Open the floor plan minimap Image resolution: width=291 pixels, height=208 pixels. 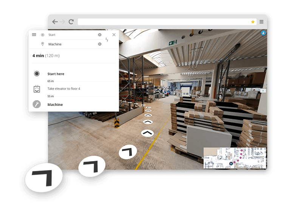point(235,158)
